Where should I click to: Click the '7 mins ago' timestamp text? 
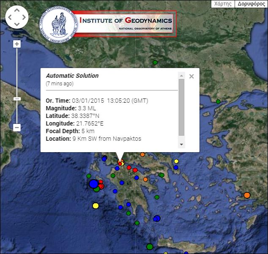[60, 84]
